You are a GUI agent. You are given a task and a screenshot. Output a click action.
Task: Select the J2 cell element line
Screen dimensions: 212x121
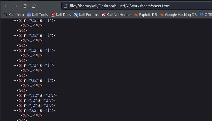coord(36,105)
